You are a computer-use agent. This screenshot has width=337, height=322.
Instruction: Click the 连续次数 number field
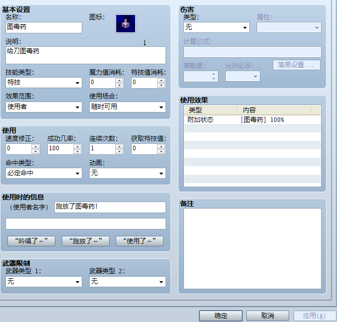point(103,149)
